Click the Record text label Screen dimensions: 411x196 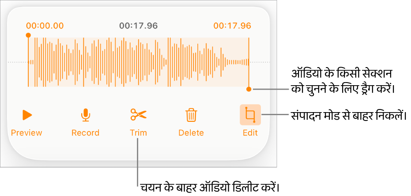click(x=86, y=133)
